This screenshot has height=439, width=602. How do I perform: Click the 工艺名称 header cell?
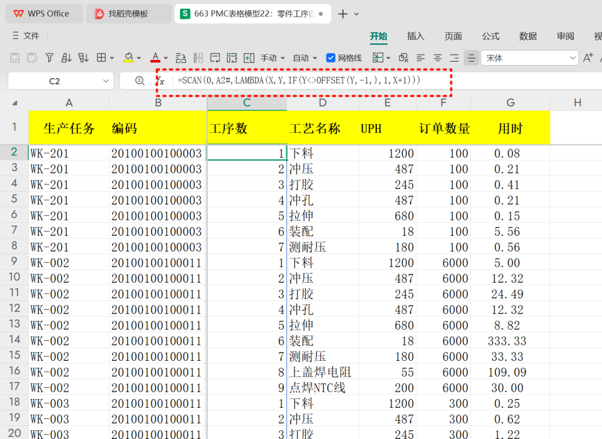click(x=323, y=128)
